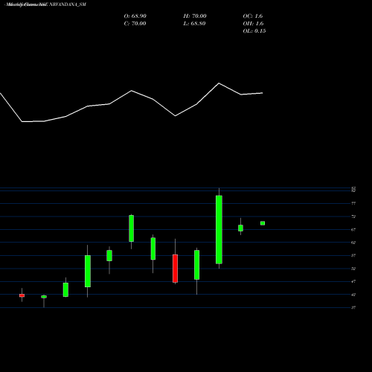Viewport: 372px width, 372px height.
Task: Select the low value 'L: 68.80'
Action: click(194, 23)
